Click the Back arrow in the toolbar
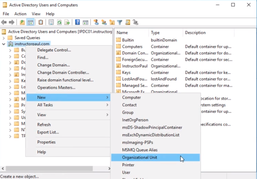This screenshot has width=257, height=179. pos(4,22)
